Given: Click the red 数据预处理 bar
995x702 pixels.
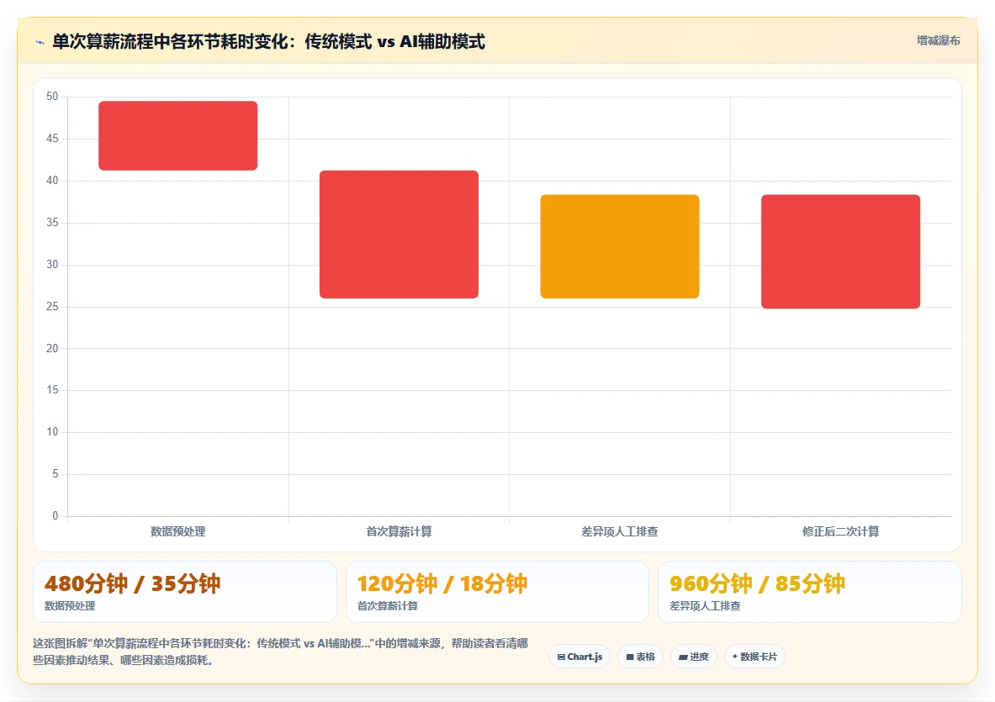Looking at the screenshot, I should coord(177,135).
